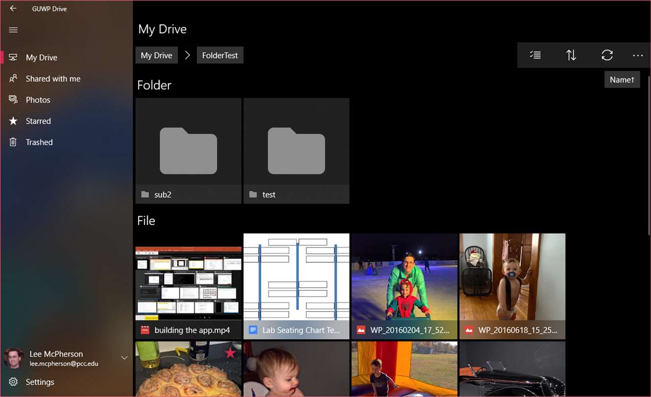The height and width of the screenshot is (397, 651).
Task: Click the Starred star icon
Action: [x=13, y=121]
